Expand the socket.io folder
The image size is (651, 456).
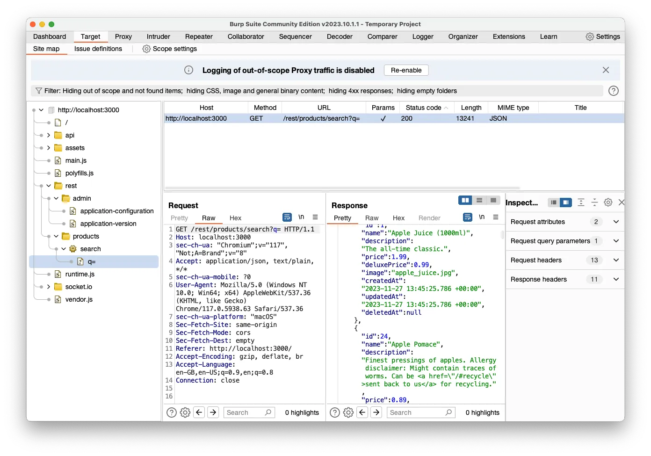[49, 287]
